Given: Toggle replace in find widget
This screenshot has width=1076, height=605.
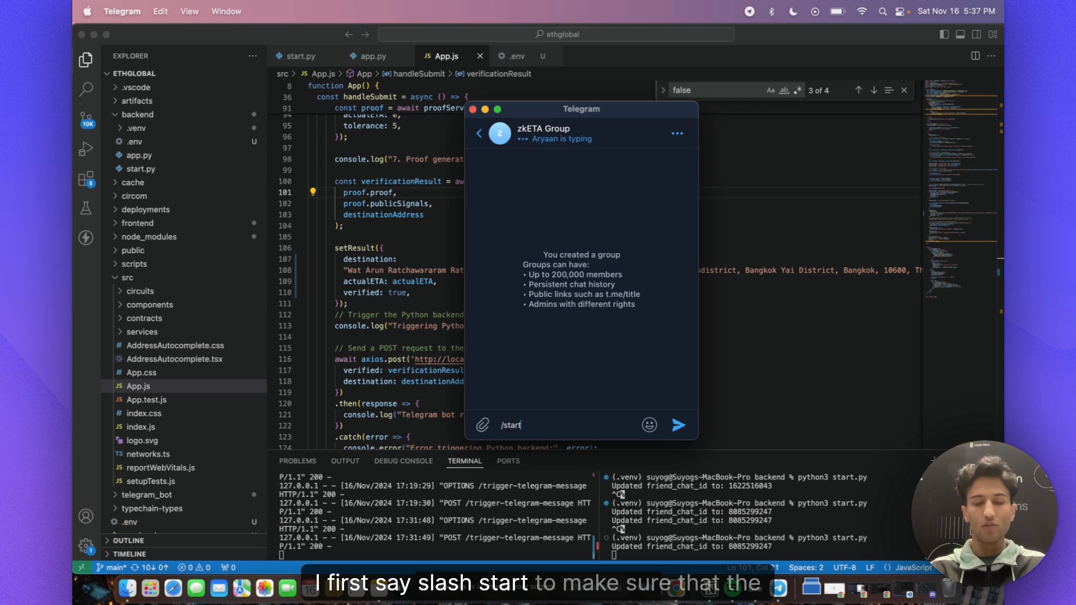Looking at the screenshot, I should 663,90.
